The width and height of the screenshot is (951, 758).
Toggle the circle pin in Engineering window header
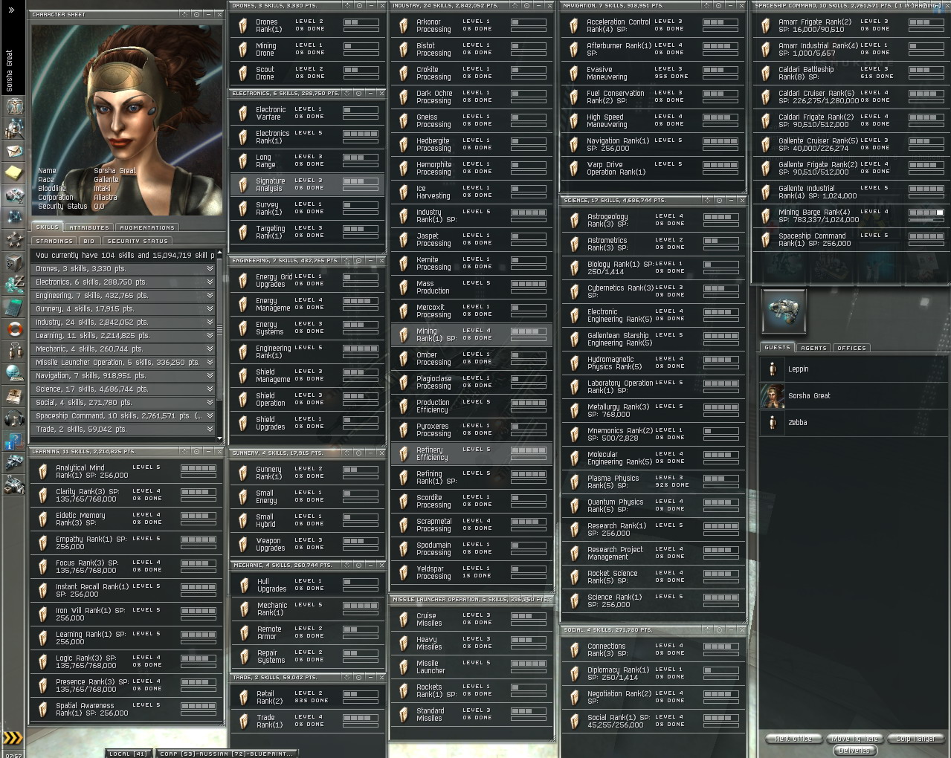358,261
